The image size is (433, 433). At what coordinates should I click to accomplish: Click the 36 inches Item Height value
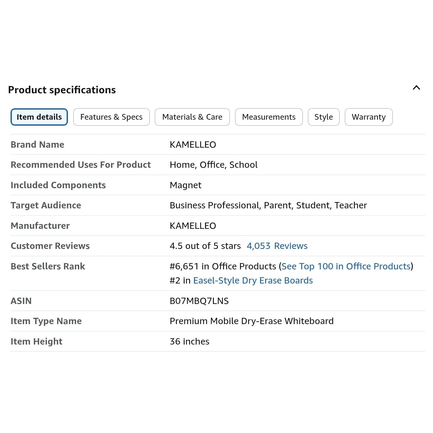(x=189, y=342)
